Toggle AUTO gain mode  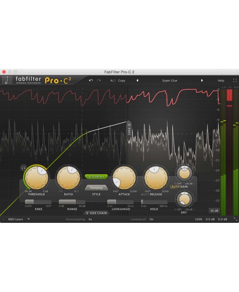175,186
